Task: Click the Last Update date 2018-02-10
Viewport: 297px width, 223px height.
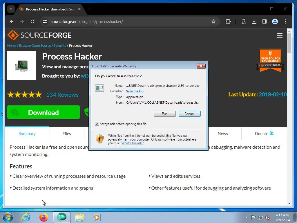Action: (273, 94)
